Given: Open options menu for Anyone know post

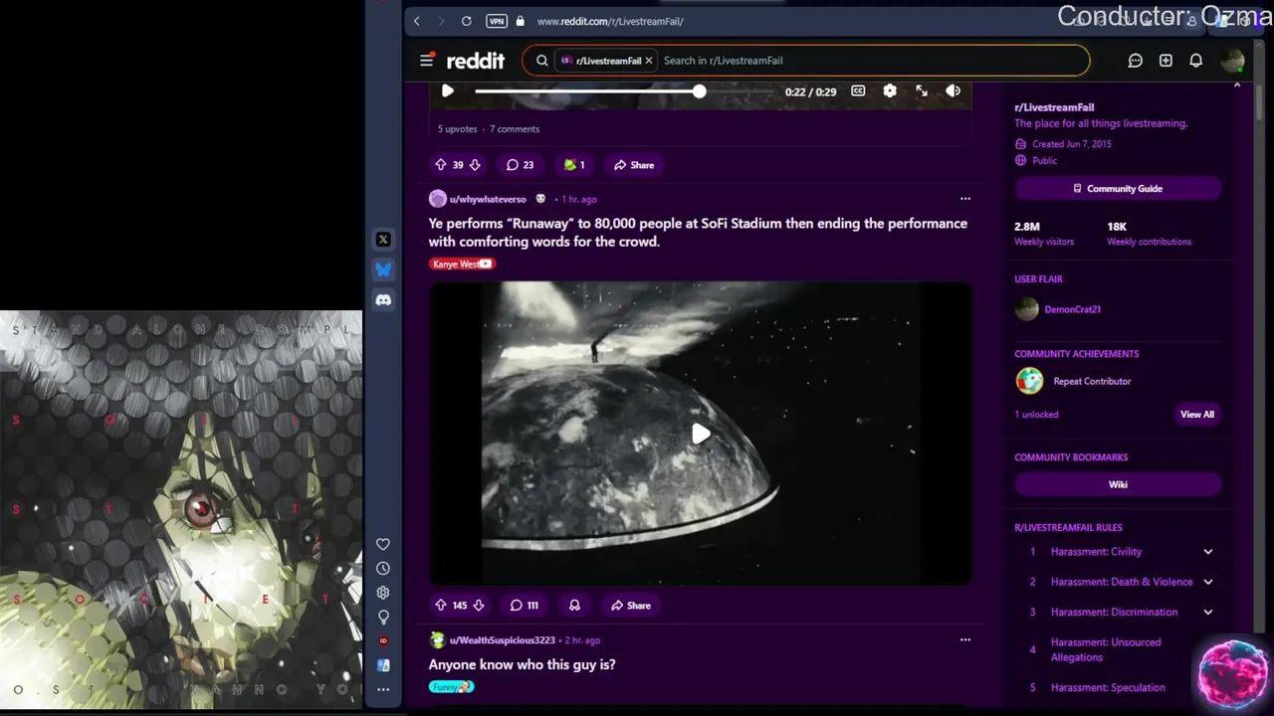Looking at the screenshot, I should coord(964,640).
